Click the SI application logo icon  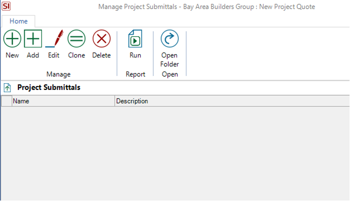pyautogui.click(x=6, y=6)
